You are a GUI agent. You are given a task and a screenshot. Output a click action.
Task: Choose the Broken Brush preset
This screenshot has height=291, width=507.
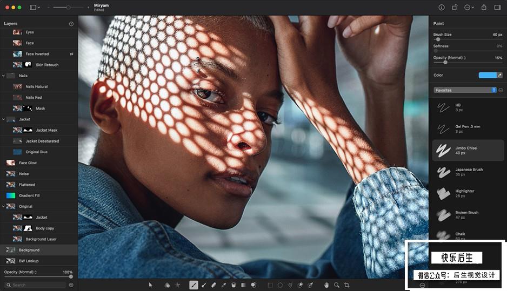468,215
